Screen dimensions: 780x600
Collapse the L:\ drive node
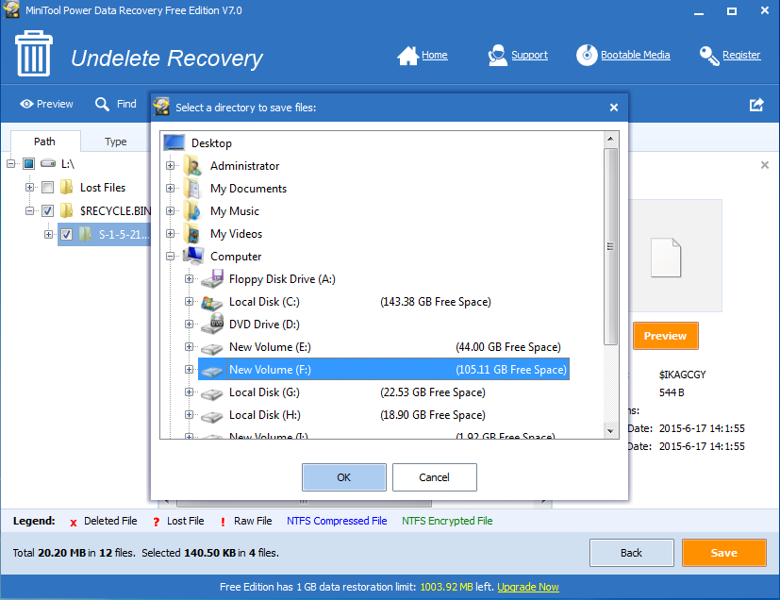tap(11, 163)
